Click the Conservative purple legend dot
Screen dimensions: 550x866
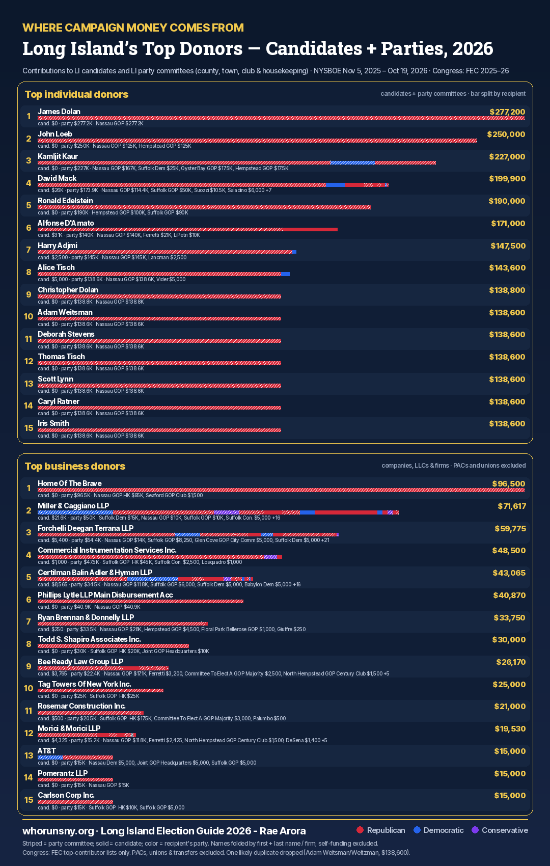coord(475,830)
